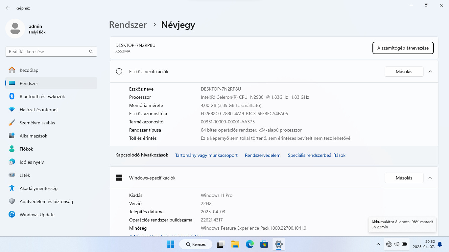Viewport: 449px width, 252px height.
Task: Copy Windows specifications with Másolás
Action: tap(404, 178)
